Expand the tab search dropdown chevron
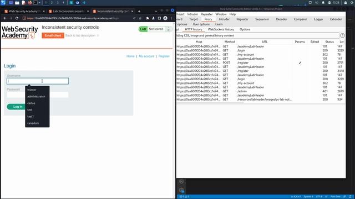 tap(156, 11)
